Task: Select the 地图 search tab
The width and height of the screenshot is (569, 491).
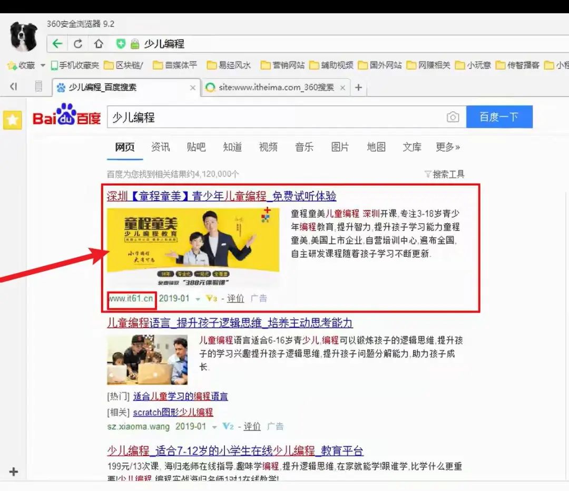Action: coord(376,147)
